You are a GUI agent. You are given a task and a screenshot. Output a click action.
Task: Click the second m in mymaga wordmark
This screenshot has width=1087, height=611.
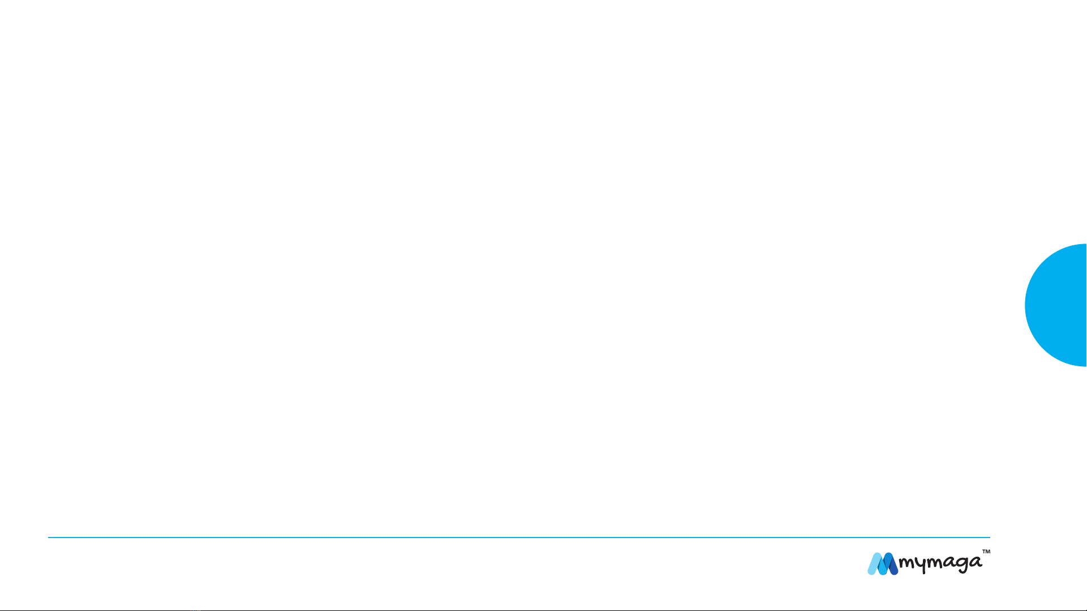935,563
